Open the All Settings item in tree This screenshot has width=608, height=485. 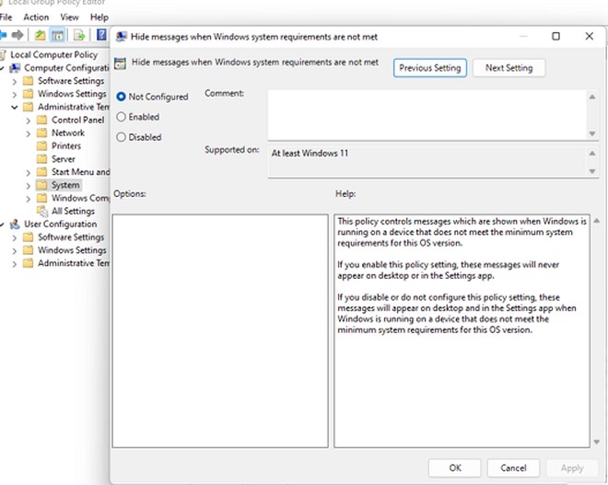tap(73, 212)
